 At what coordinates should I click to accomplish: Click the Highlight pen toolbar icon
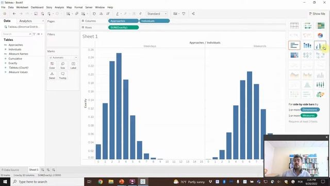pyautogui.click(x=118, y=14)
